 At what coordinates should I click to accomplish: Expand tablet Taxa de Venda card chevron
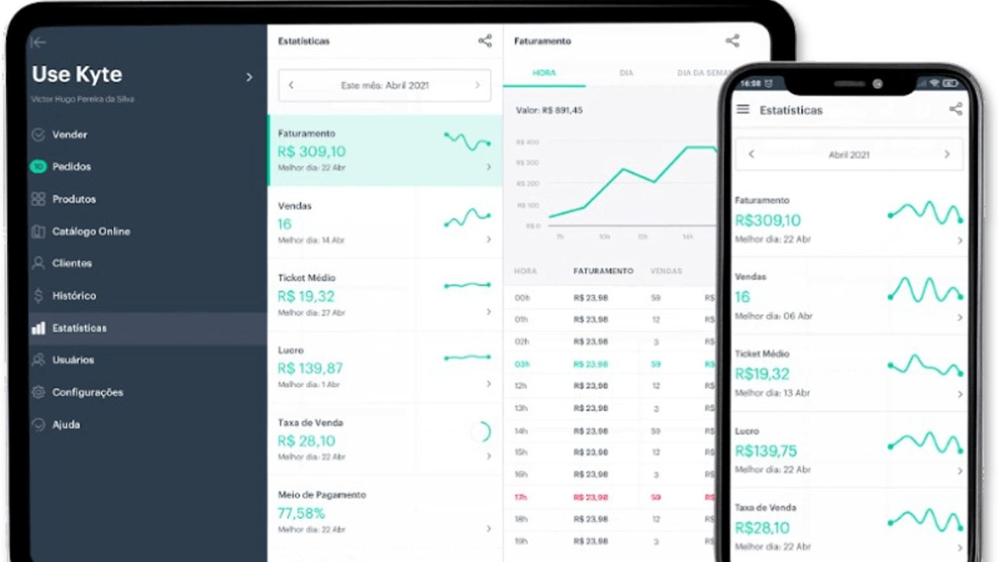click(x=489, y=456)
